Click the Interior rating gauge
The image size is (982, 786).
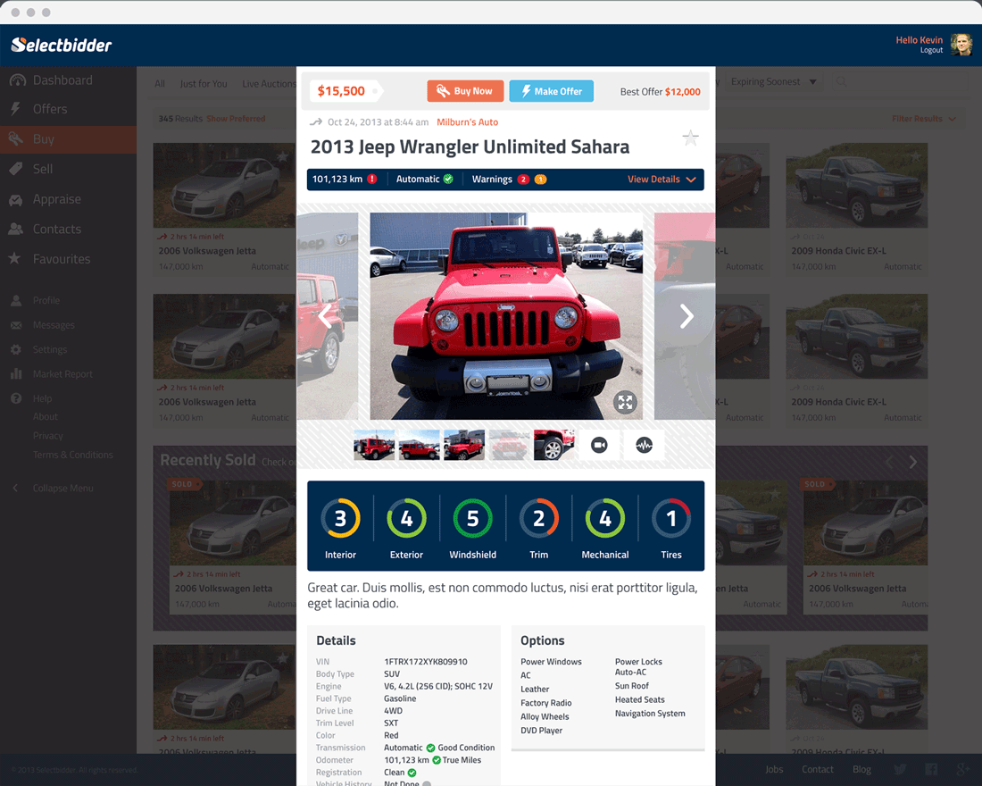(341, 518)
